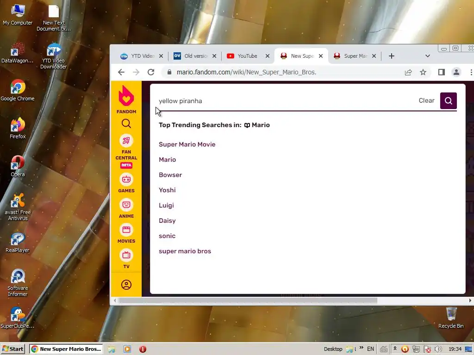This screenshot has height=355, width=474.
Task: Select sonic trending search
Action: click(167, 236)
